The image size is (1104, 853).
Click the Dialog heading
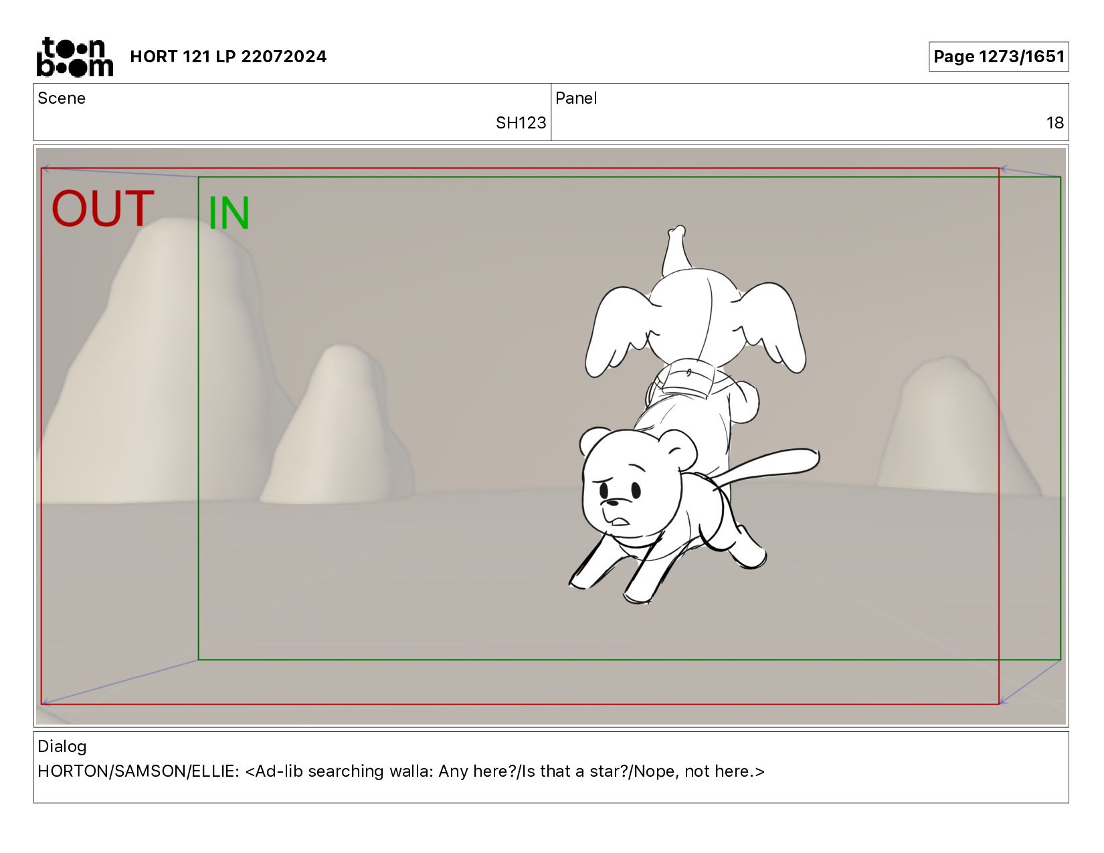[x=62, y=747]
